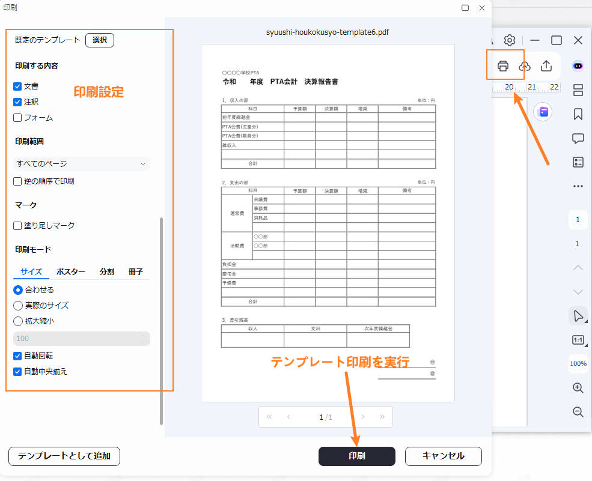Click テンプレートとして追加 to save template
592x481 pixels.
[x=64, y=456]
